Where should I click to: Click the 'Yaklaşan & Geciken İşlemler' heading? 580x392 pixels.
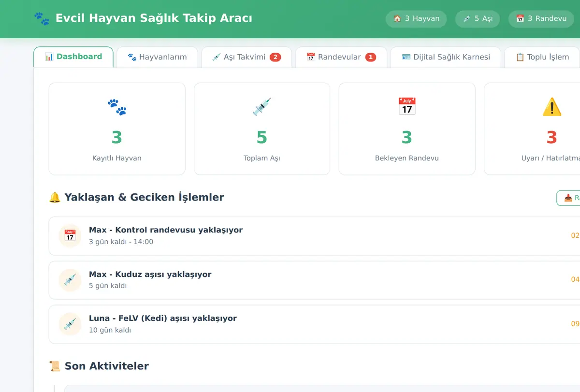[x=144, y=197]
